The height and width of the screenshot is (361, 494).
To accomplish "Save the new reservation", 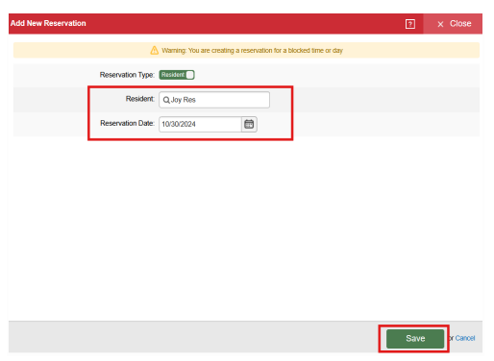I will tap(415, 338).
